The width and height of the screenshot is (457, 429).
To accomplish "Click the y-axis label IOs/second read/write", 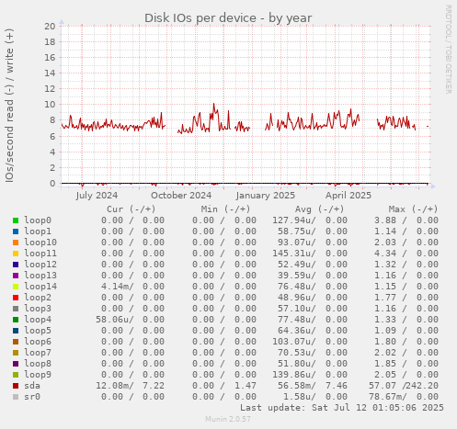I will (9, 106).
